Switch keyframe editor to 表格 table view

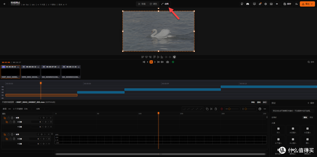253,102
